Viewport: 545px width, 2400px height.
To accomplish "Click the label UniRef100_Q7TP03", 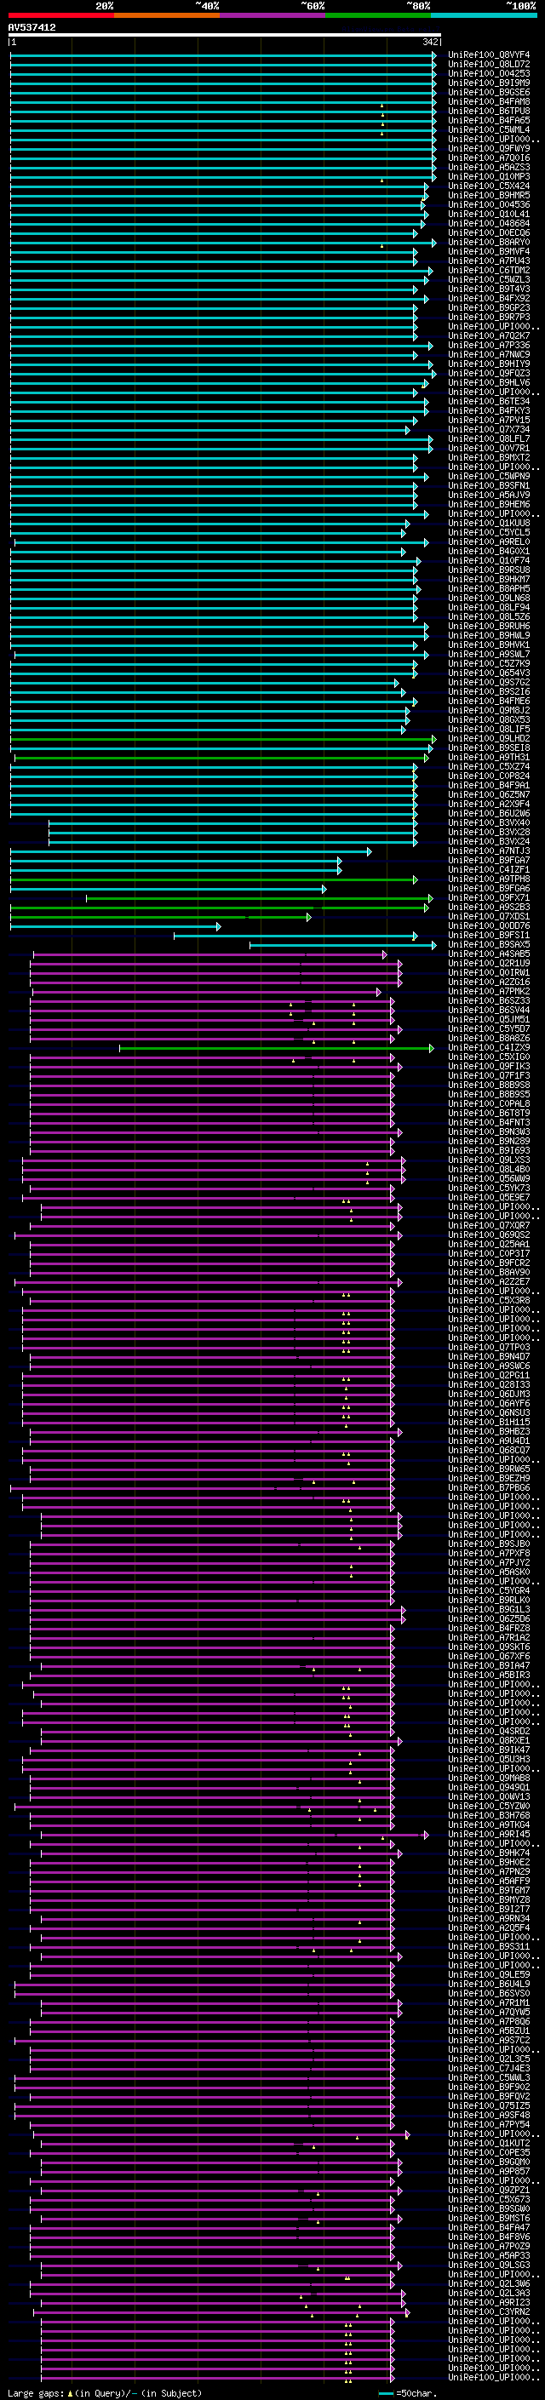I will pos(489,1348).
